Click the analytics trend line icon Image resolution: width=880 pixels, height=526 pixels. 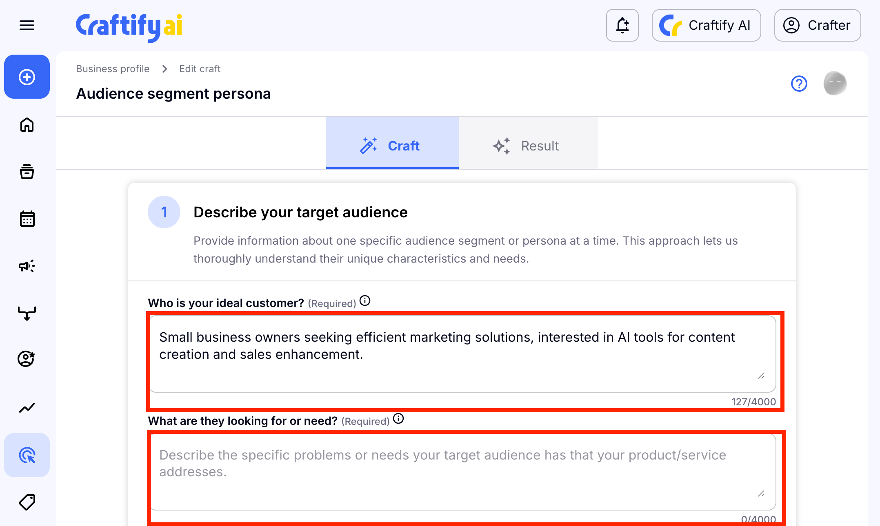click(x=27, y=407)
